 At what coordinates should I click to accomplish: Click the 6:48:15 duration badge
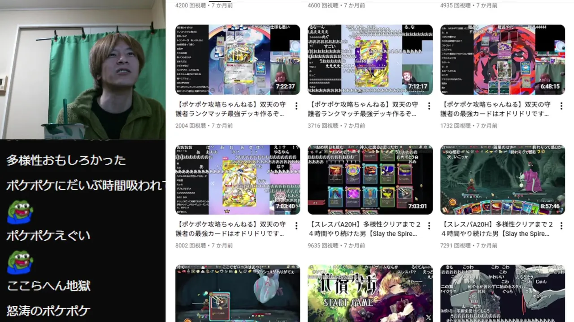(550, 86)
